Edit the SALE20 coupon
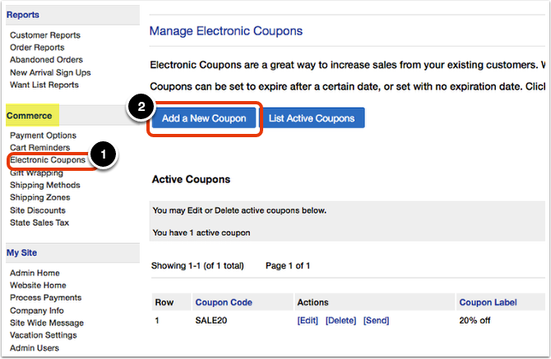 click(308, 320)
